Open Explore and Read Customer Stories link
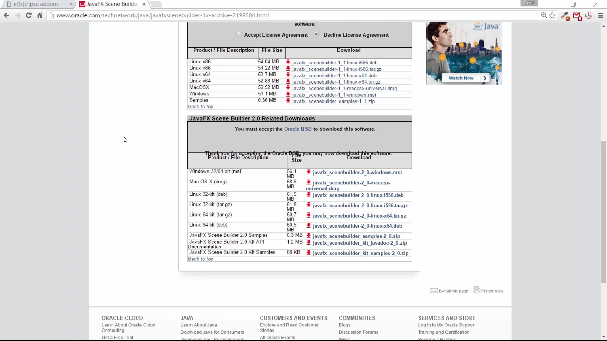The width and height of the screenshot is (607, 341). click(289, 328)
